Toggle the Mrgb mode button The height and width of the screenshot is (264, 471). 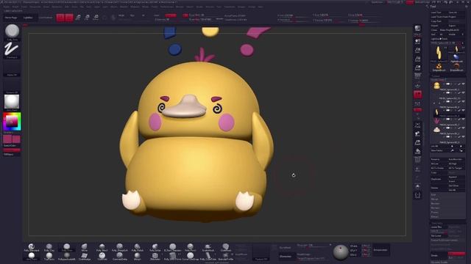(x=121, y=15)
